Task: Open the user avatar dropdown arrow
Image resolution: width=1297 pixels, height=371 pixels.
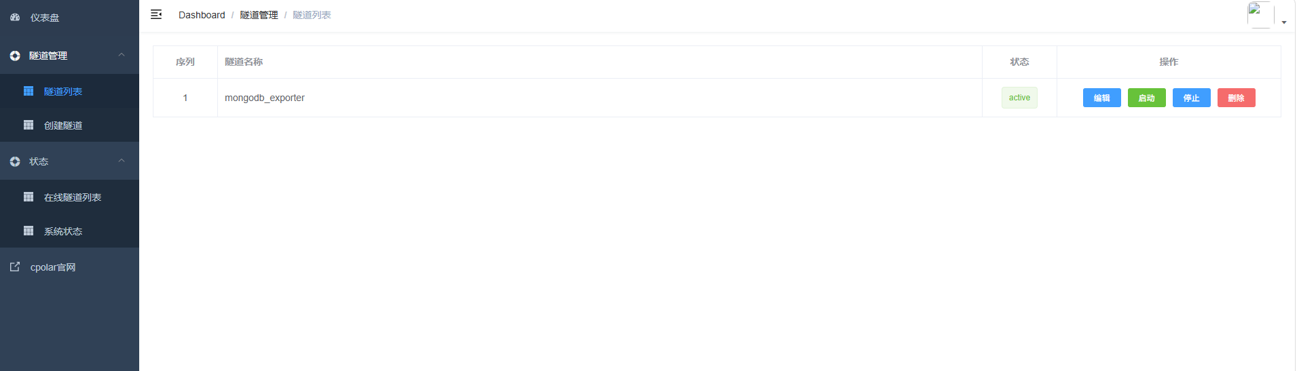Action: coord(1284,22)
